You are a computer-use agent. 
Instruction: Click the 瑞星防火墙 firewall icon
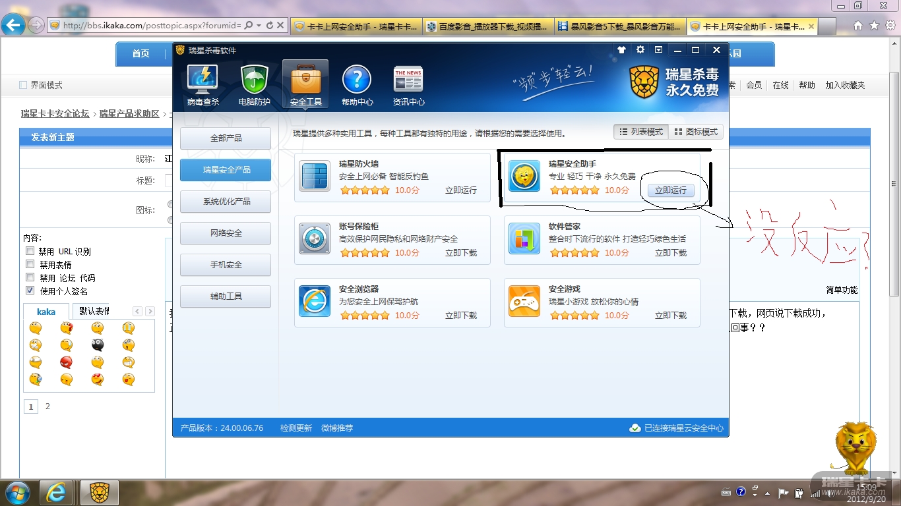pos(315,177)
